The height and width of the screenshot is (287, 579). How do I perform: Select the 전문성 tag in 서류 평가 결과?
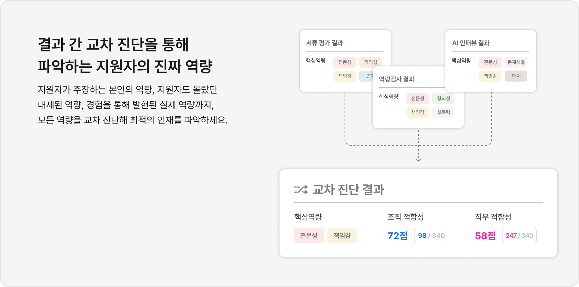[x=345, y=62]
